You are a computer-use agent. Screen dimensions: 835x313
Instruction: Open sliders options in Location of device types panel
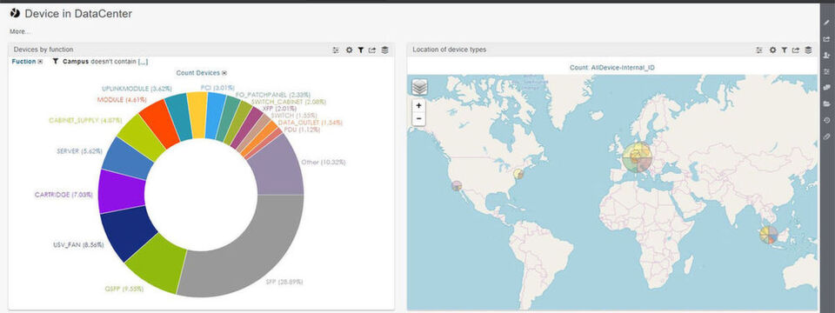point(759,50)
